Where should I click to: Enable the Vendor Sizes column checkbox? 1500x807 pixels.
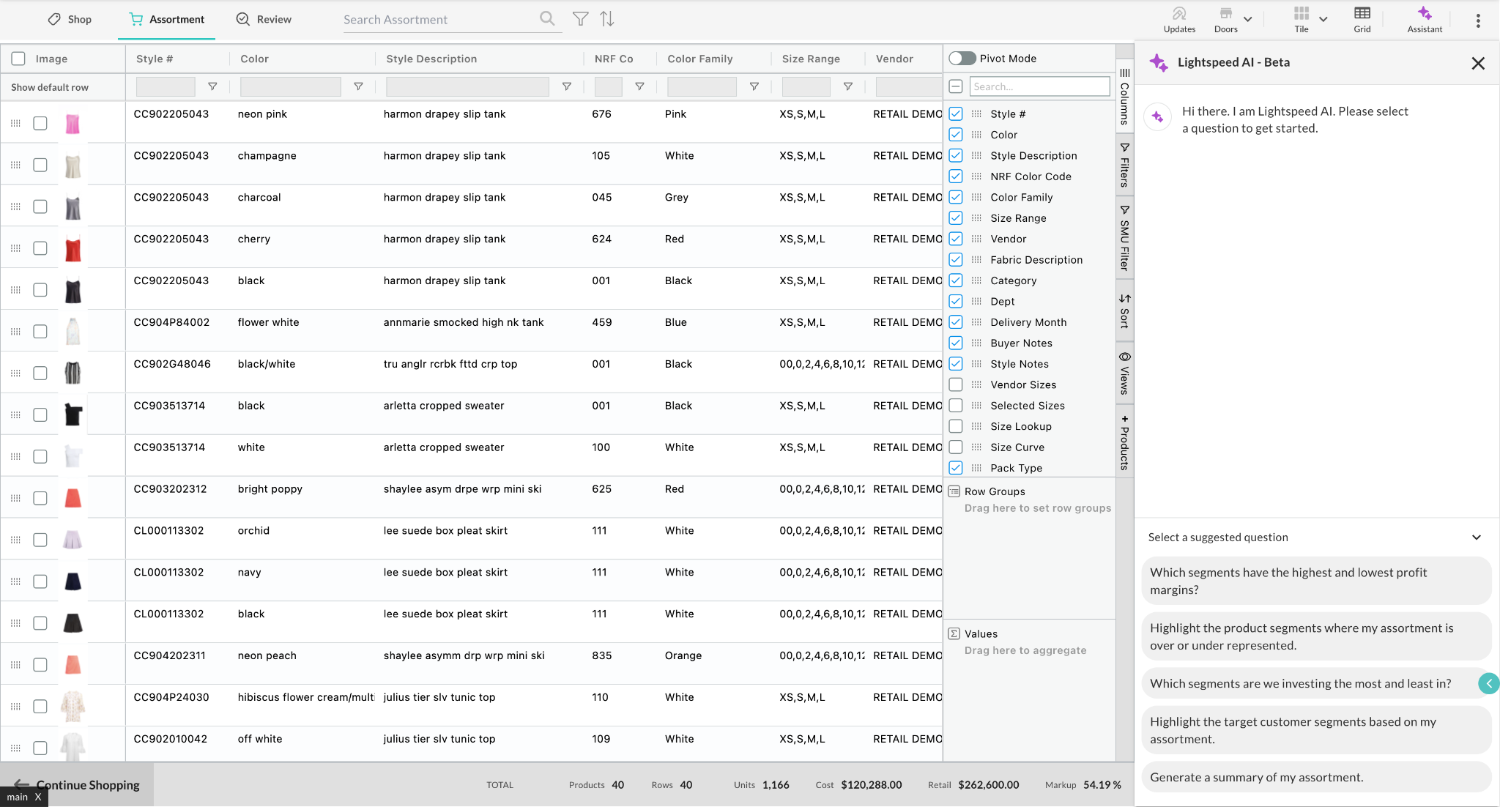tap(956, 384)
